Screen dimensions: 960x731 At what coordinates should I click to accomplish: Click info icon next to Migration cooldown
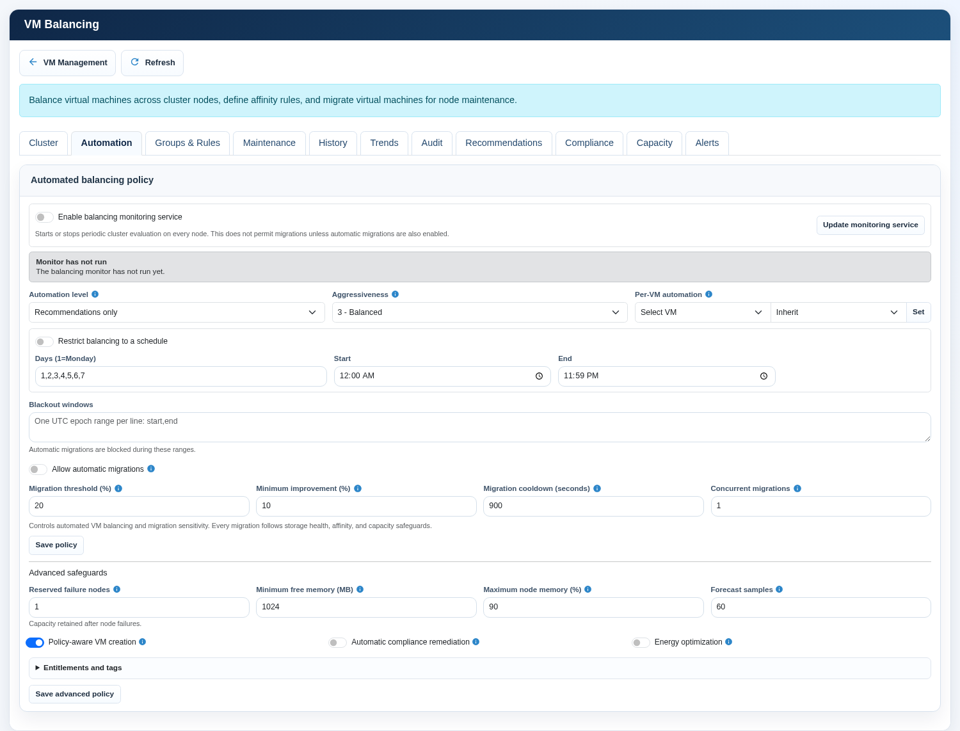(597, 488)
